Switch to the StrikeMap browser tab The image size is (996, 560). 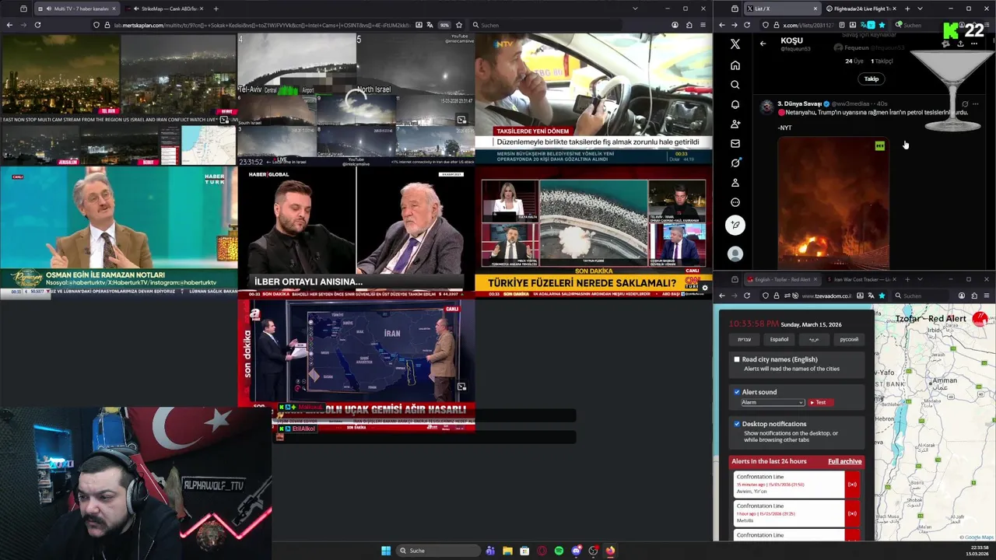[x=165, y=9]
